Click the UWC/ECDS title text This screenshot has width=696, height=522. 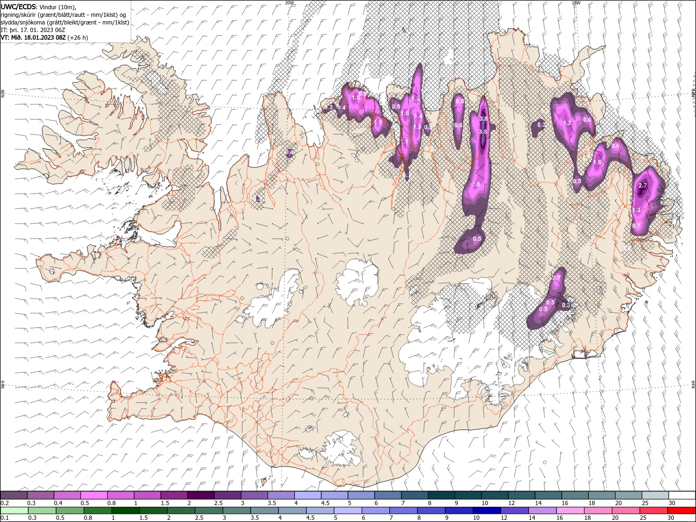pos(19,7)
